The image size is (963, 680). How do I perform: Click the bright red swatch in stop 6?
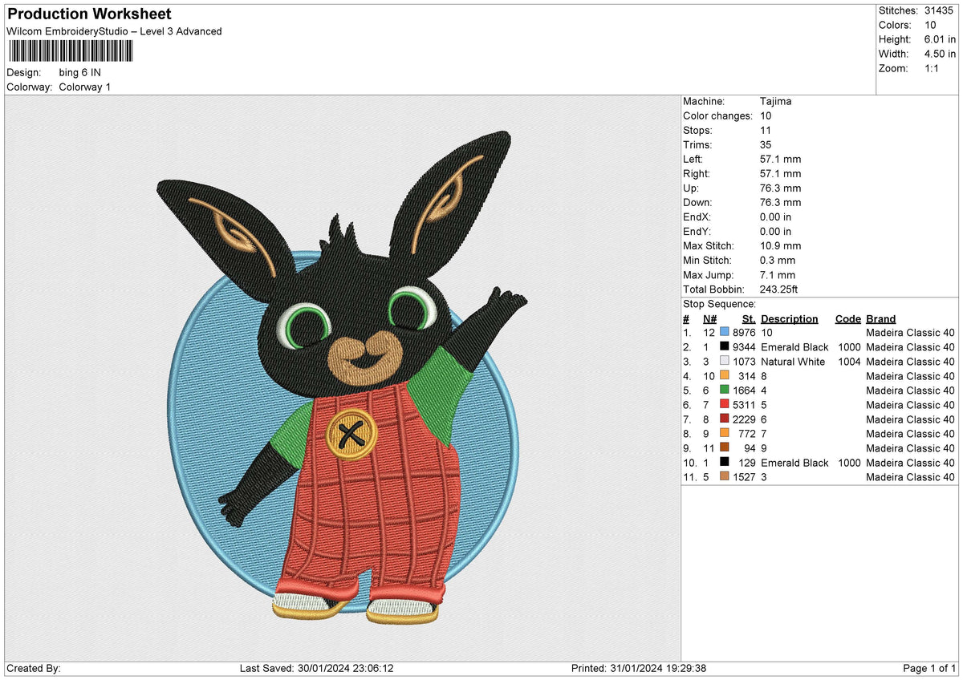coord(725,405)
